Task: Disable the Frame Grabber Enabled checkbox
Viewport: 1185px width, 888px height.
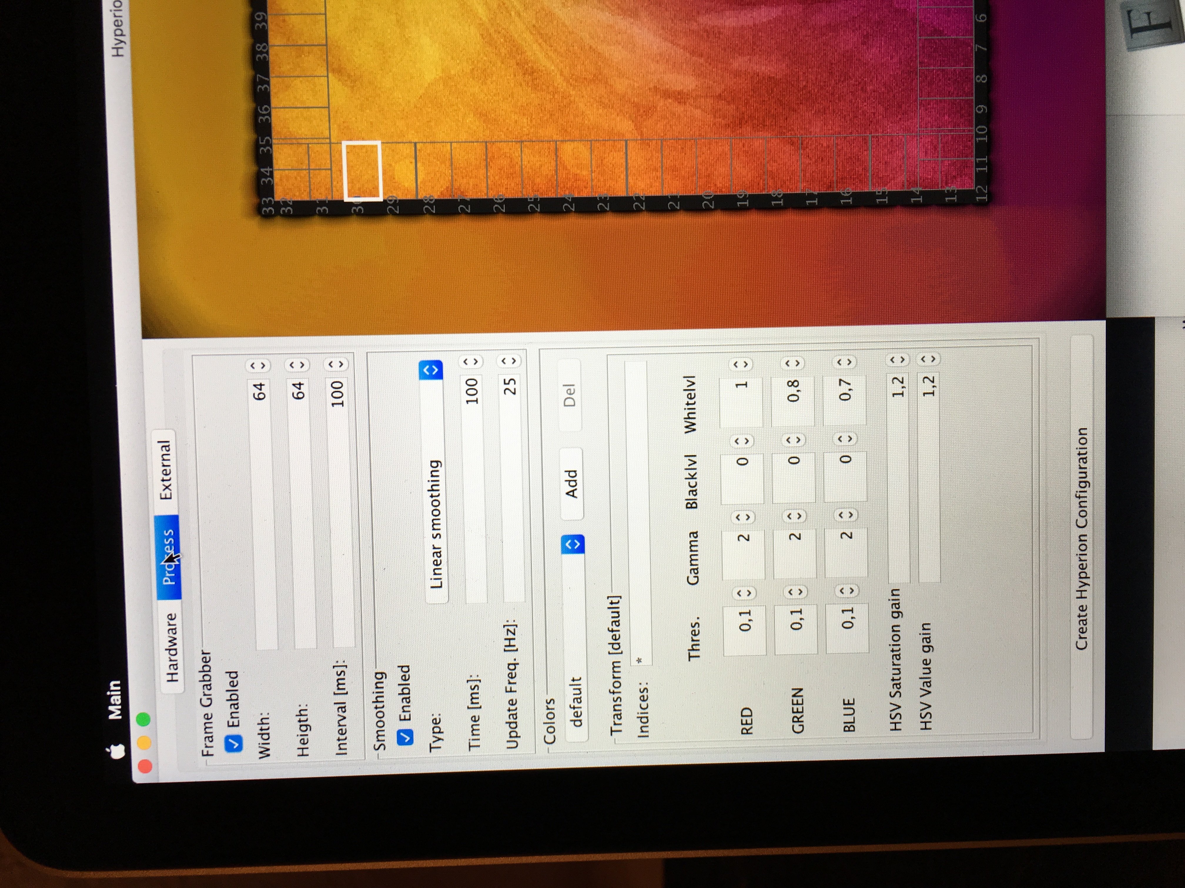Action: point(234,744)
